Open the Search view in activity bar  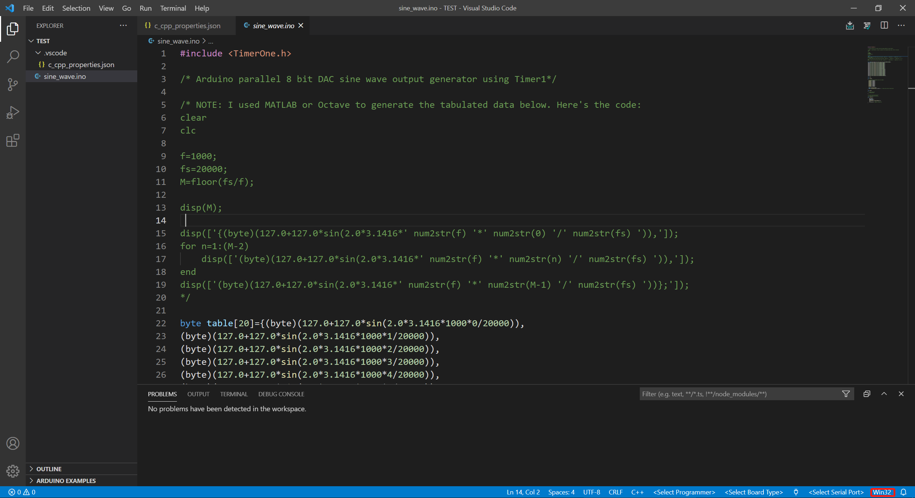[x=13, y=56]
